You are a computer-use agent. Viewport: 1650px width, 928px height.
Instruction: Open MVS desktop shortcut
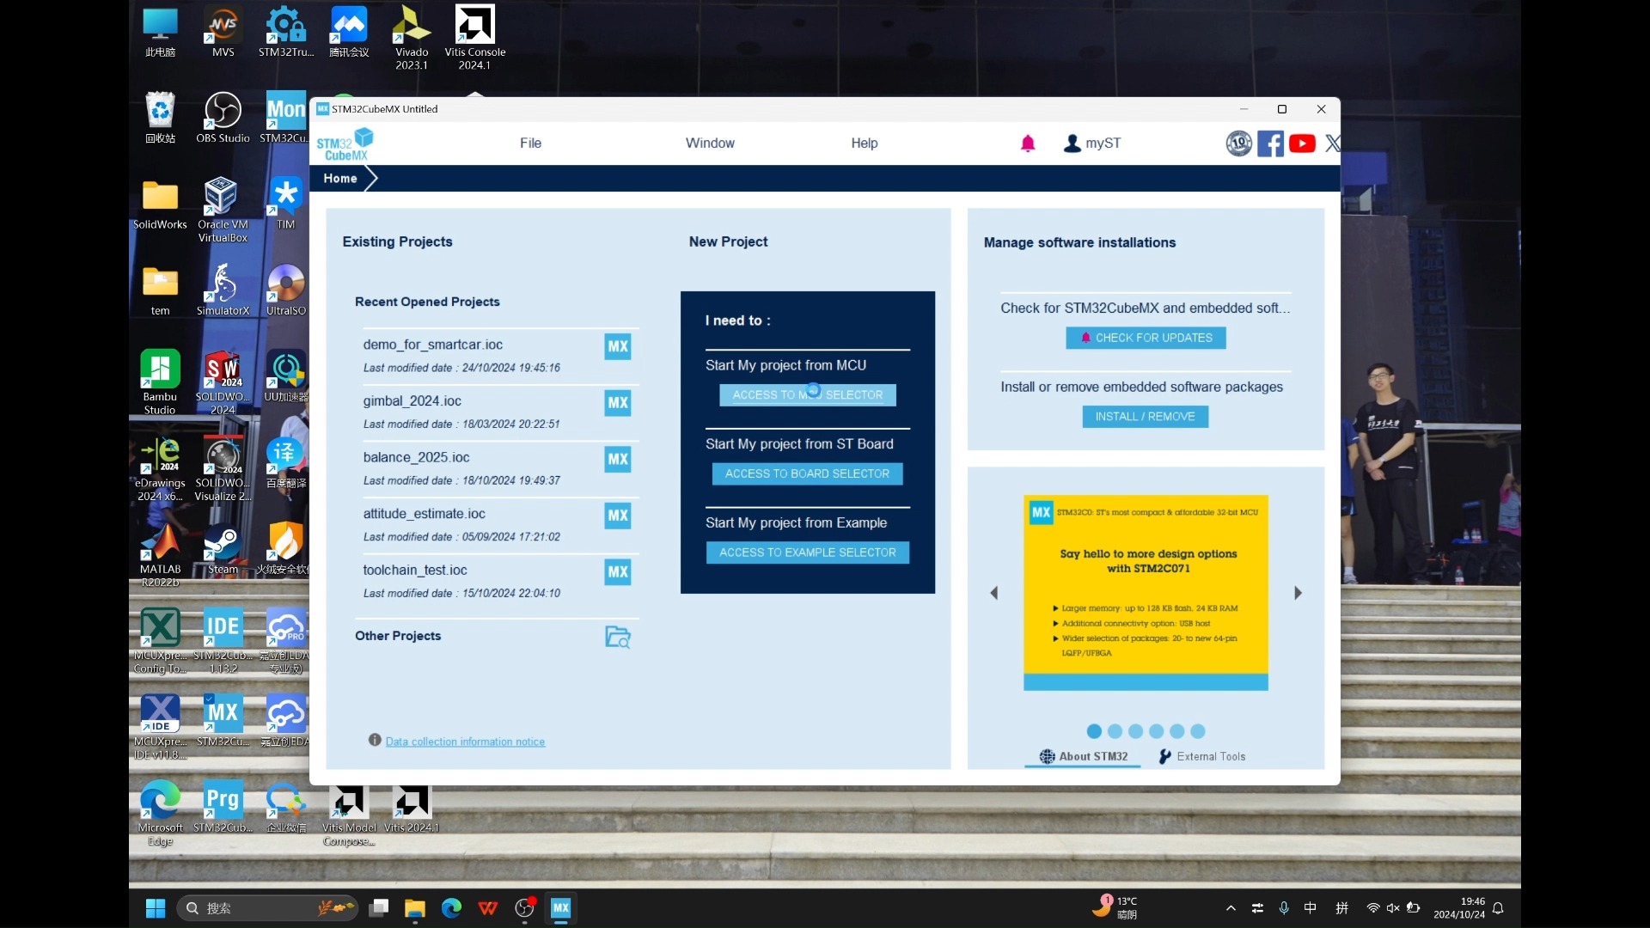[223, 33]
